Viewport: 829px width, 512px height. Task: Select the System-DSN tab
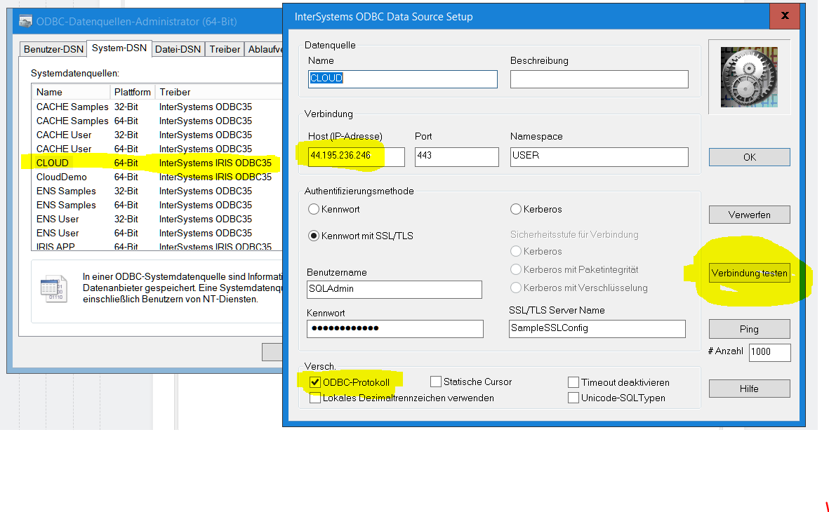tap(119, 48)
